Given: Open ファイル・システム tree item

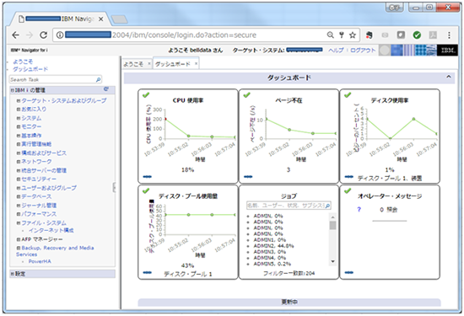Looking at the screenshot, I should point(44,222).
